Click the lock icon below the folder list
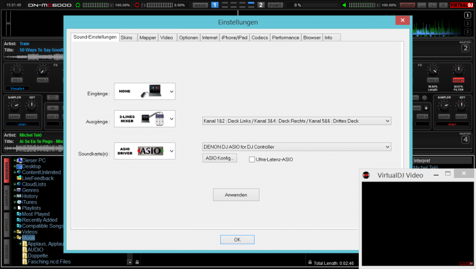Viewport: 476px width, 269px height. pyautogui.click(x=137, y=262)
